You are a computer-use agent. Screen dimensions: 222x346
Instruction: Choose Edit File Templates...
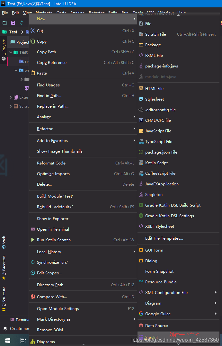pos(178,238)
